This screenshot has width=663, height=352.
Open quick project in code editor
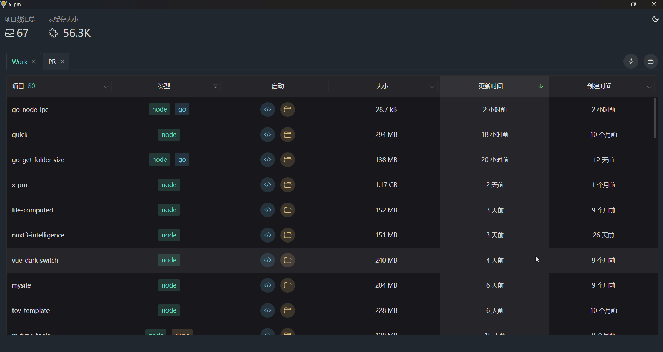pos(267,134)
